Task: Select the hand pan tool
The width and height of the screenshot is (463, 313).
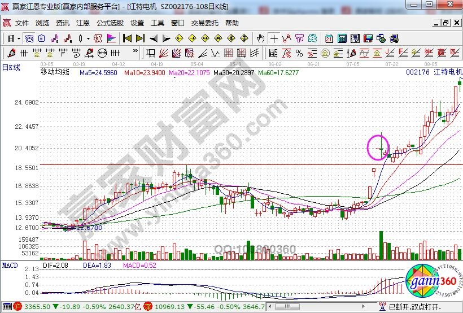Action: [260, 38]
